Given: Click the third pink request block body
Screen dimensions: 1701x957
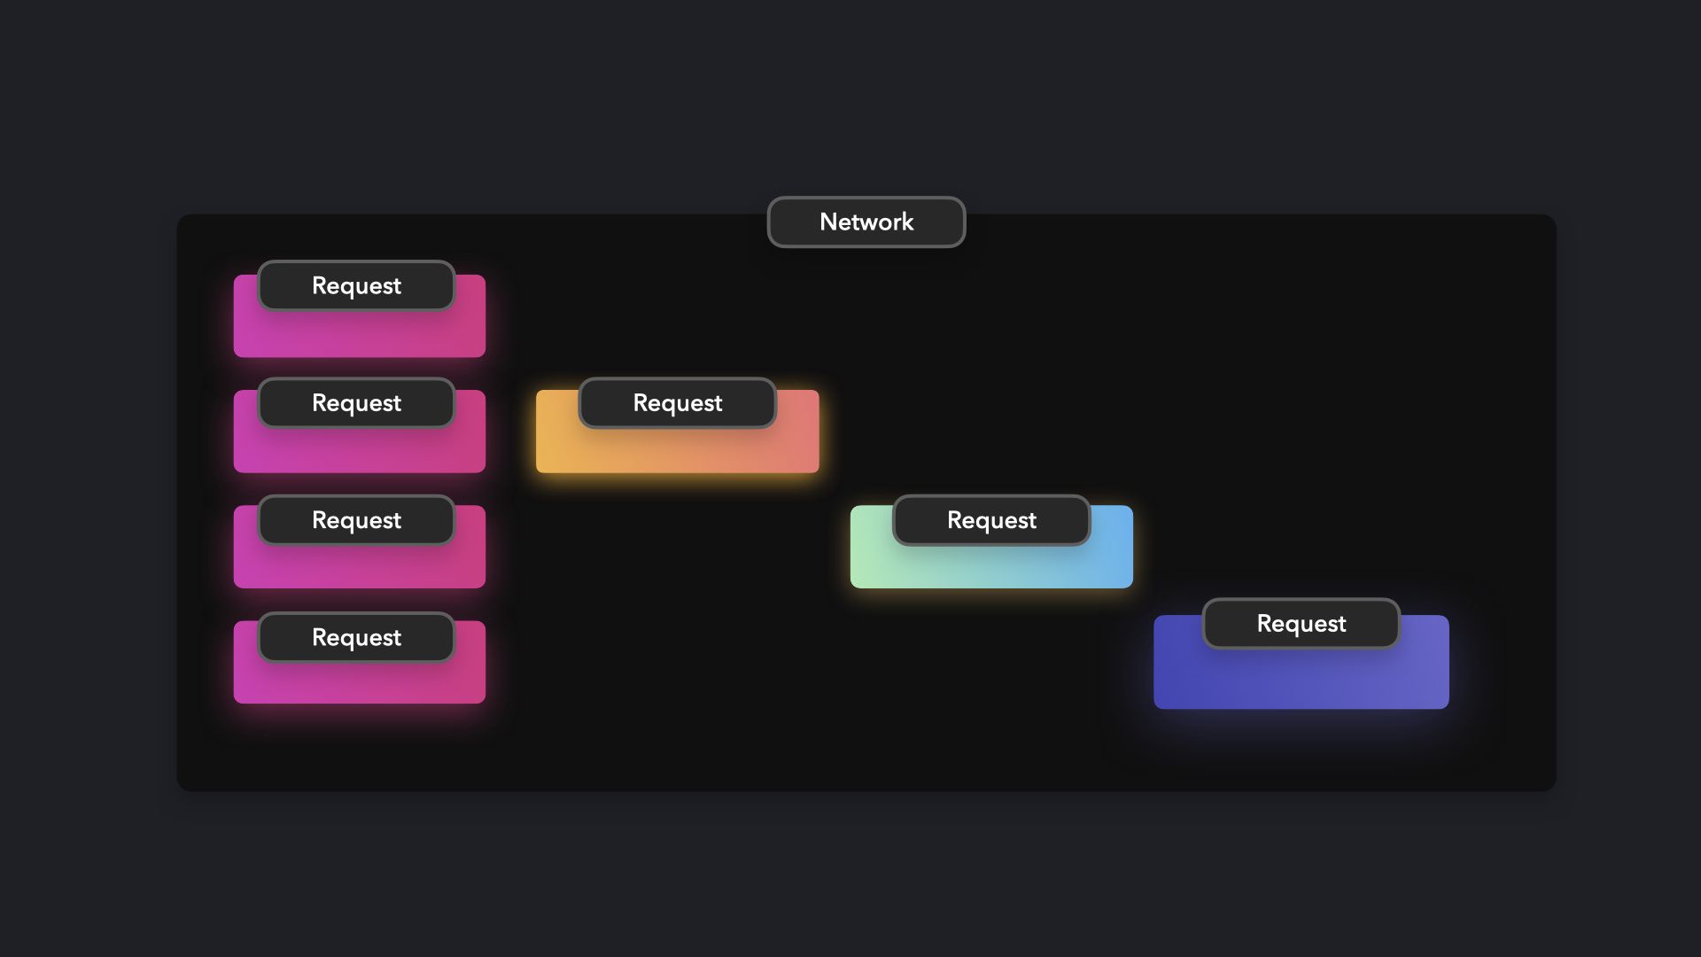Looking at the screenshot, I should 359,568.
